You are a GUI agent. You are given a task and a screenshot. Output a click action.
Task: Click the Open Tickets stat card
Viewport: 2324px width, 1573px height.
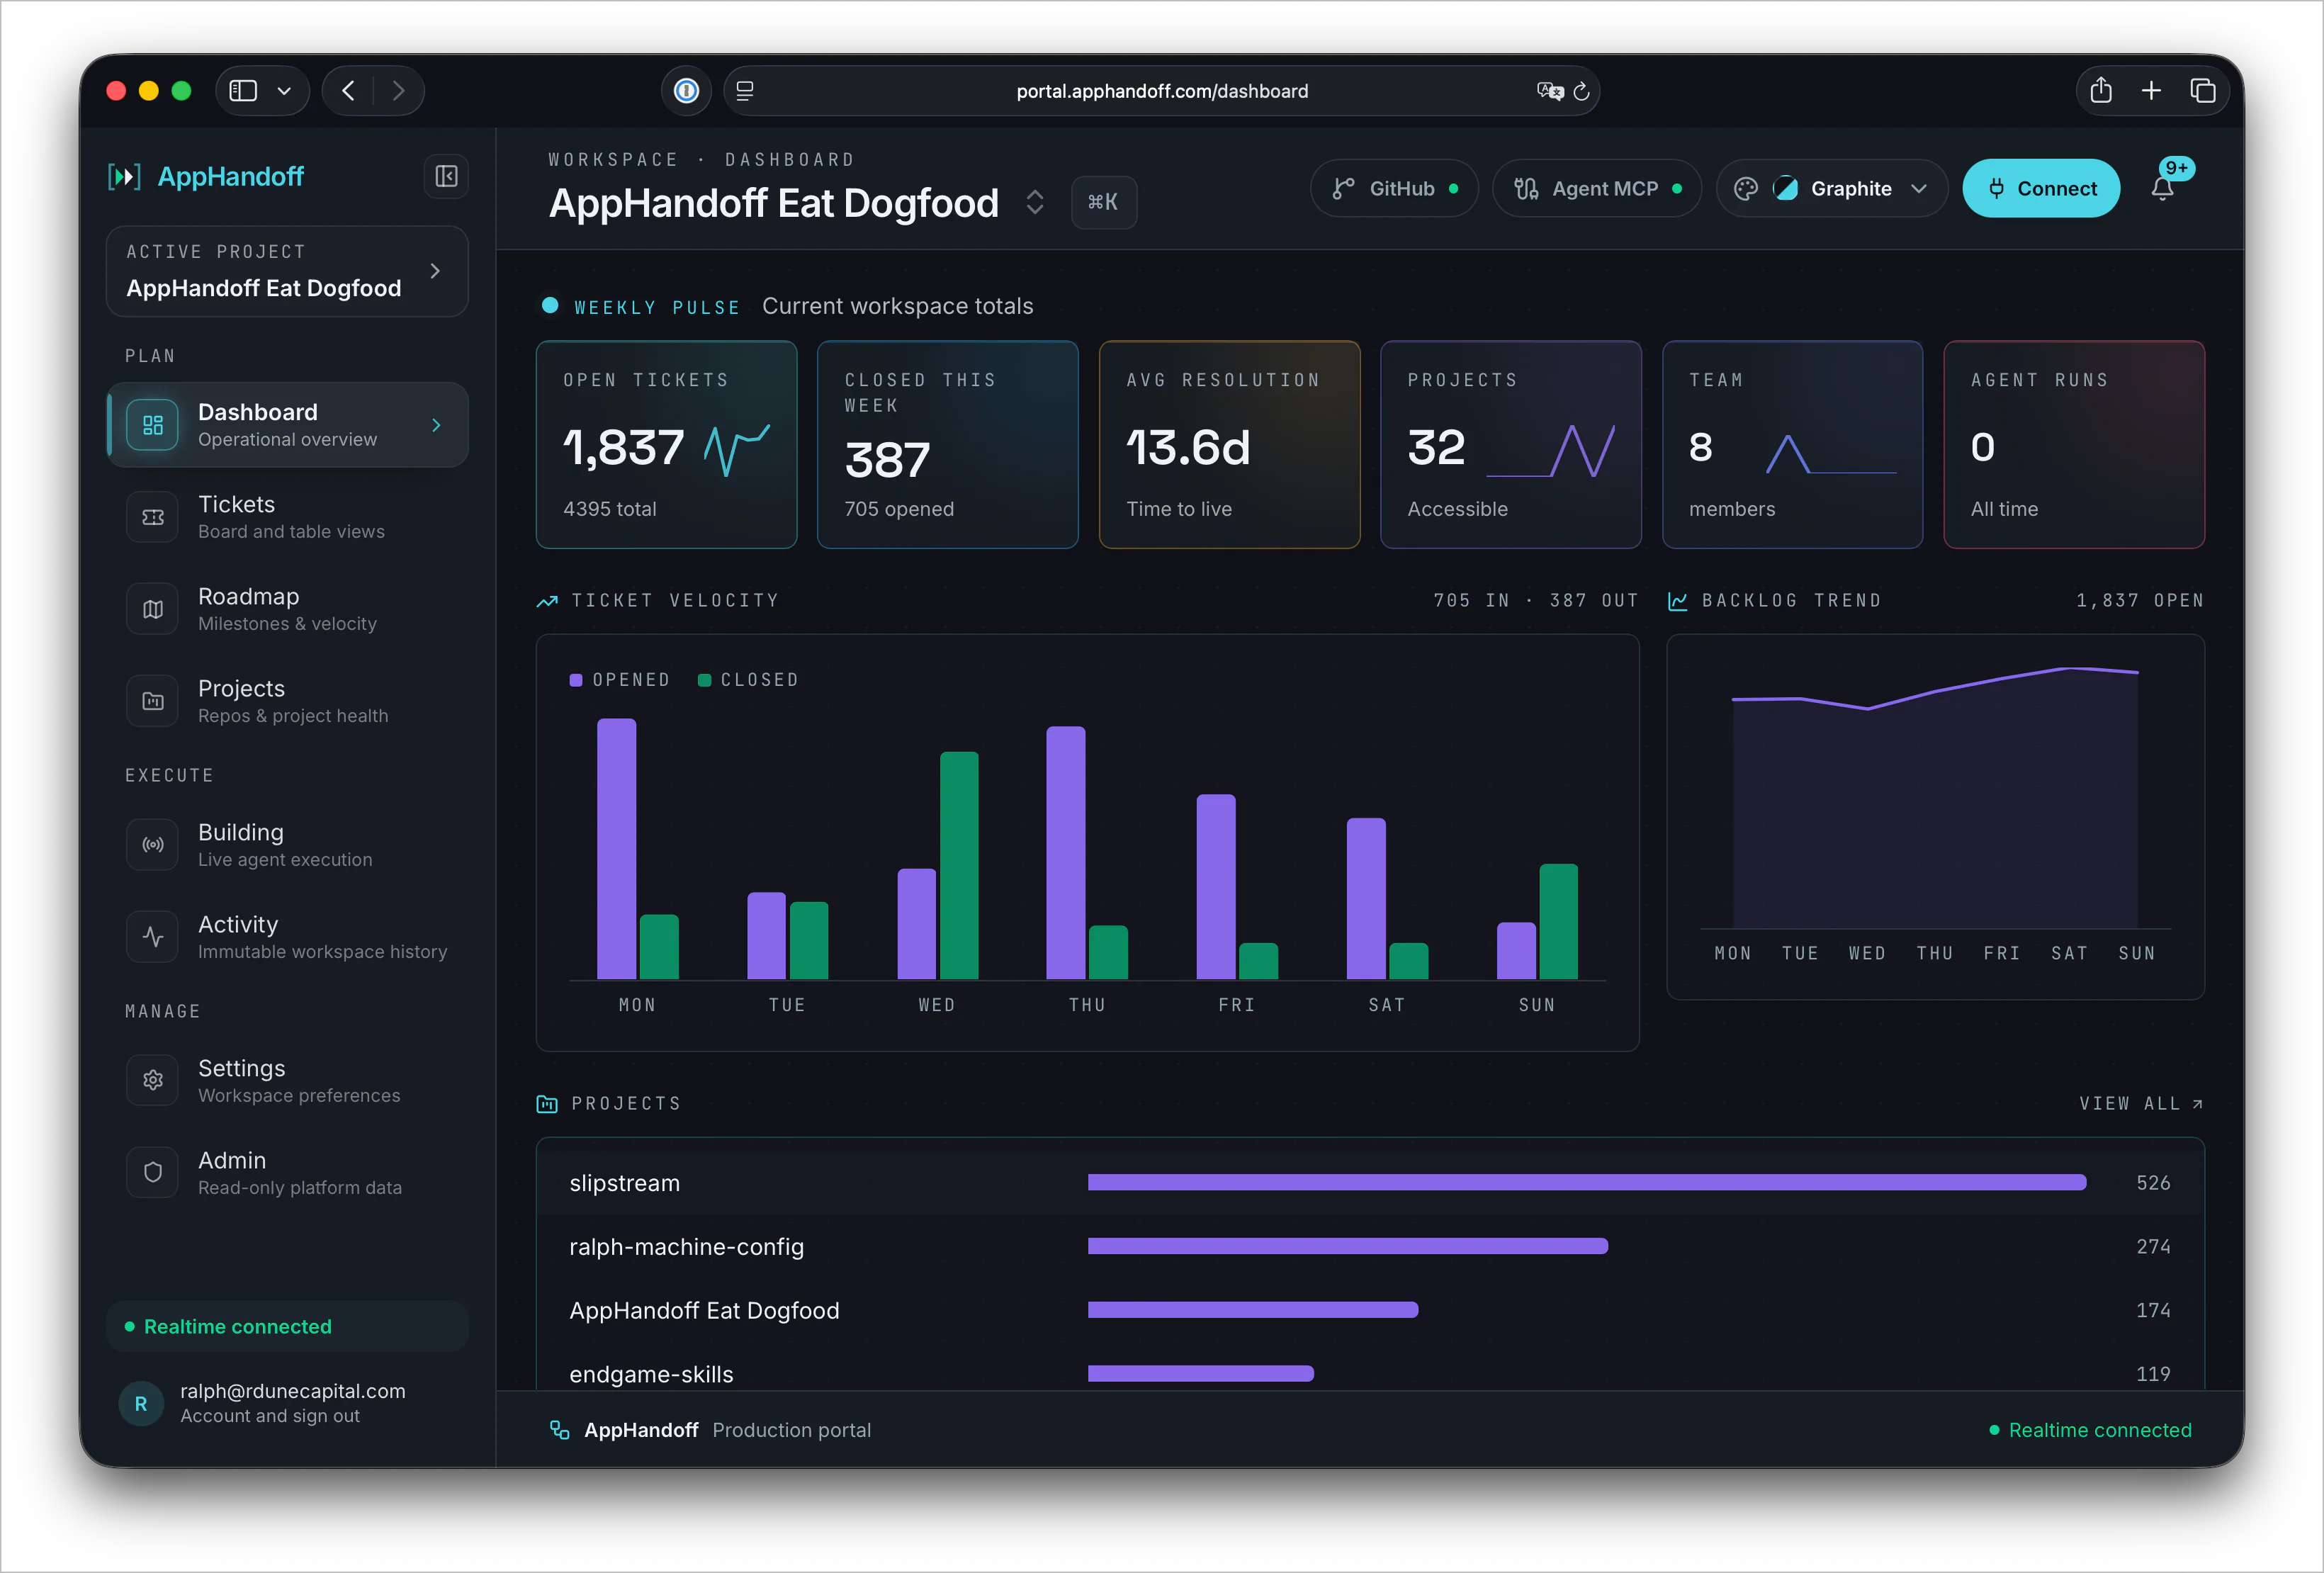666,445
